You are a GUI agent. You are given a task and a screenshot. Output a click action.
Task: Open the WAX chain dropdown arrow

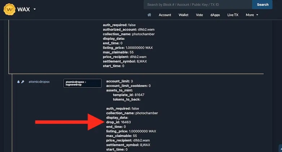coord(35,9)
